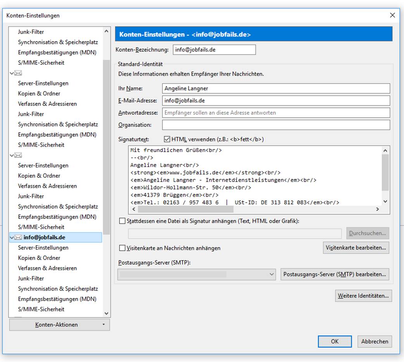This screenshot has height=362, width=404.
Task: Check Visitenkarte an Nachrichten anhängen
Action: point(122,248)
